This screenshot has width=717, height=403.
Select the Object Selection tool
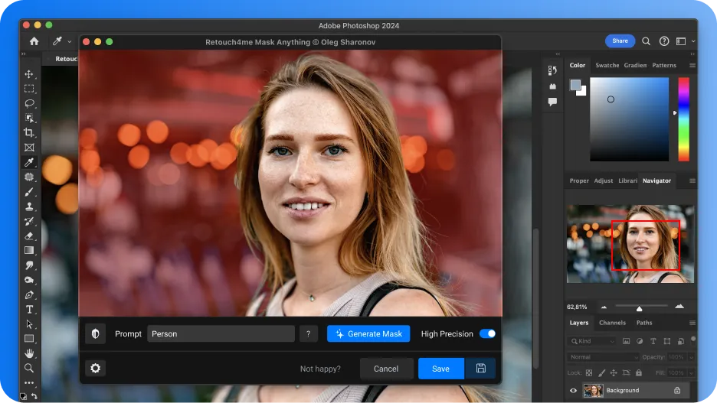pyautogui.click(x=29, y=118)
